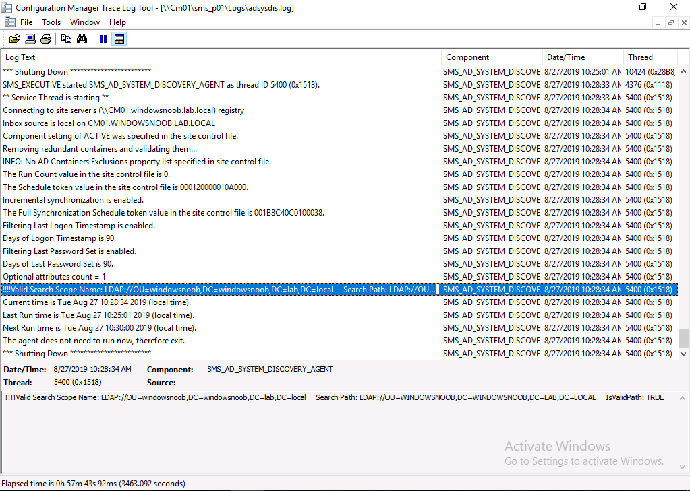Copy selected lines with the copy icon
This screenshot has width=690, height=491.
click(67, 39)
